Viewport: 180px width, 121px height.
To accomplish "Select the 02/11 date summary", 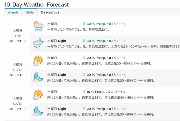I will tap(17, 36).
